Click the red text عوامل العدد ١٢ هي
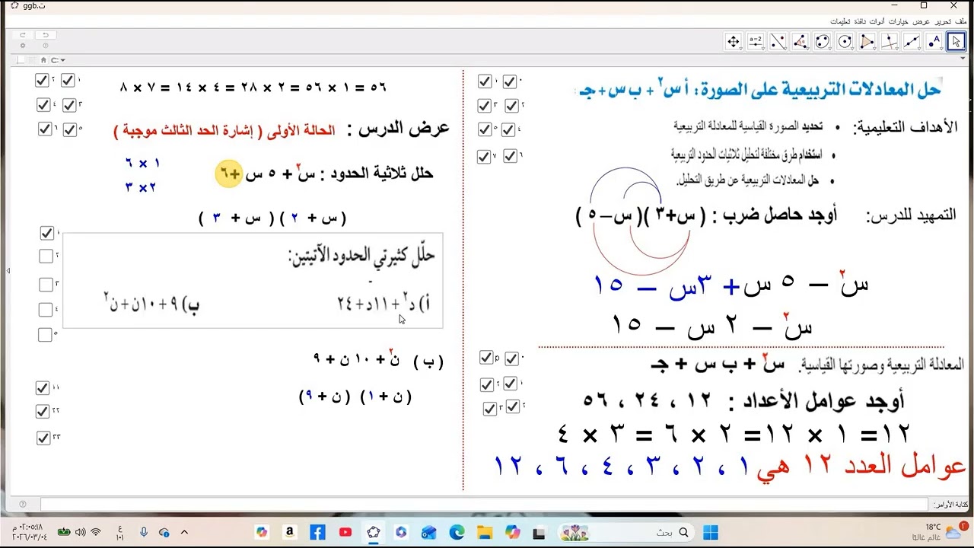The height and width of the screenshot is (548, 974). pos(861,466)
